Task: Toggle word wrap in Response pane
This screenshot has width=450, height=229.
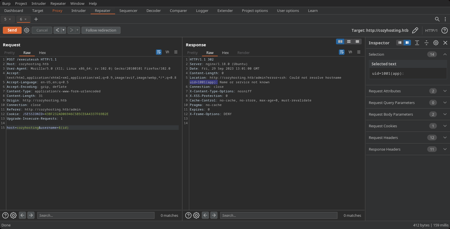Action: point(342,52)
